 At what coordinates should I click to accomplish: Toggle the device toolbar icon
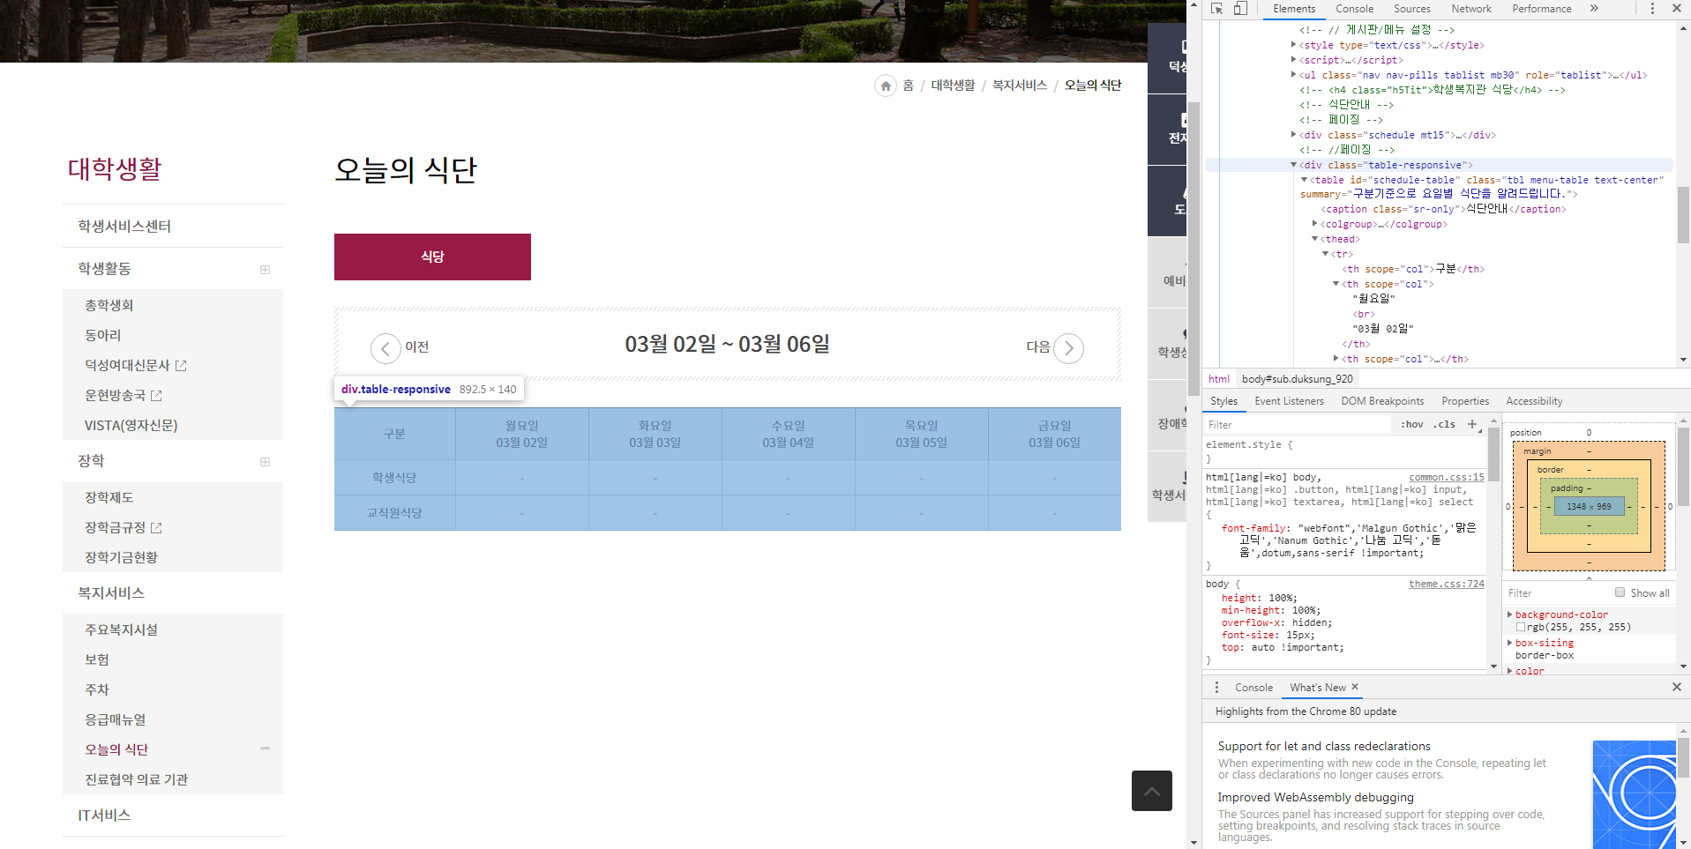pos(1240,9)
